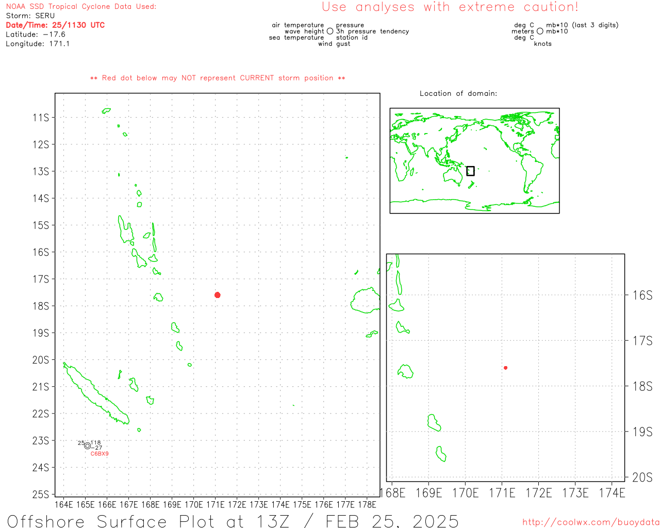Click the 16S label on the inset map
Viewport: 660px width, 528px height.
coord(642,295)
